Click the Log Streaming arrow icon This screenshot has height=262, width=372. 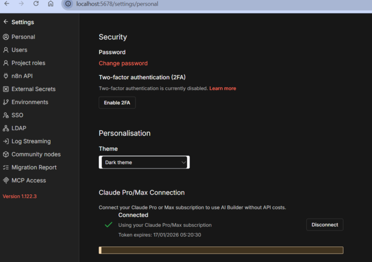pyautogui.click(x=6, y=141)
